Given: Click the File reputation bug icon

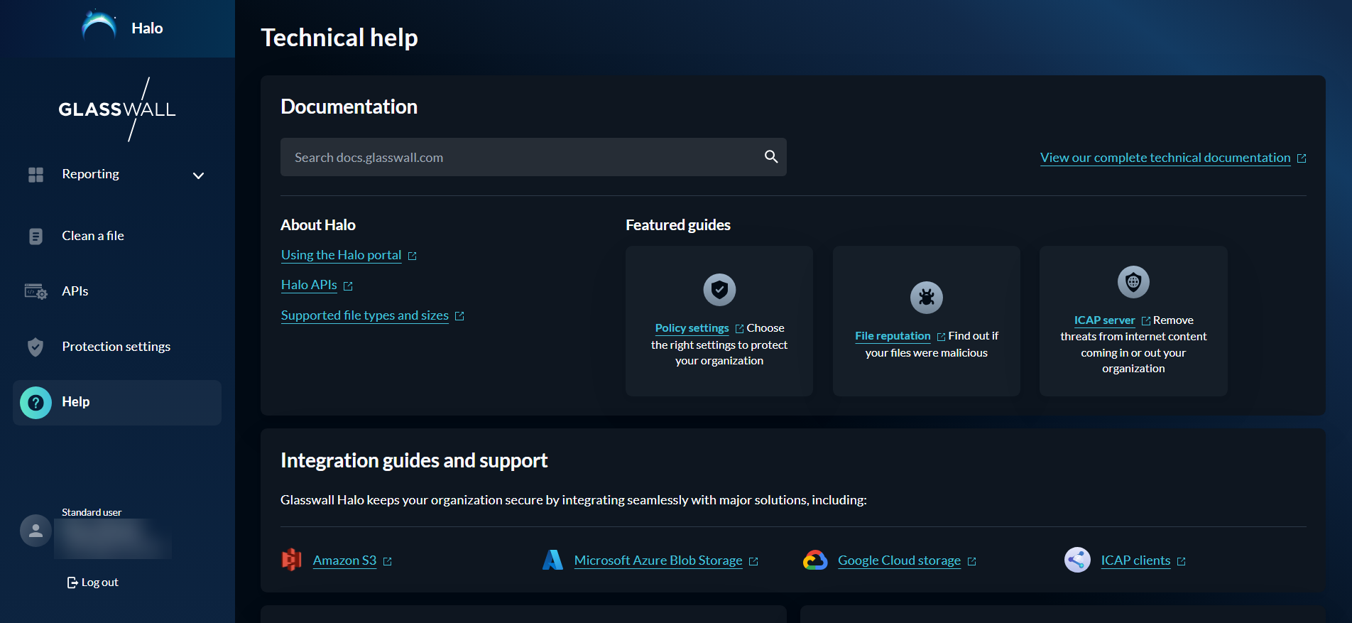Looking at the screenshot, I should (x=926, y=298).
